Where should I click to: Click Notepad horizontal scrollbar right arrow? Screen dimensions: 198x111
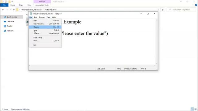tap(154, 66)
